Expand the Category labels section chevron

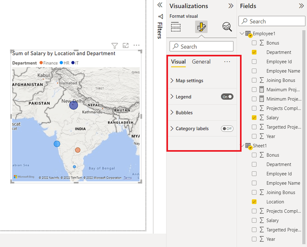(x=172, y=128)
